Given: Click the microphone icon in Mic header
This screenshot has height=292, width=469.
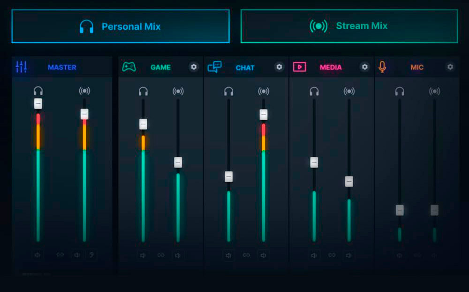Looking at the screenshot, I should click(x=382, y=67).
